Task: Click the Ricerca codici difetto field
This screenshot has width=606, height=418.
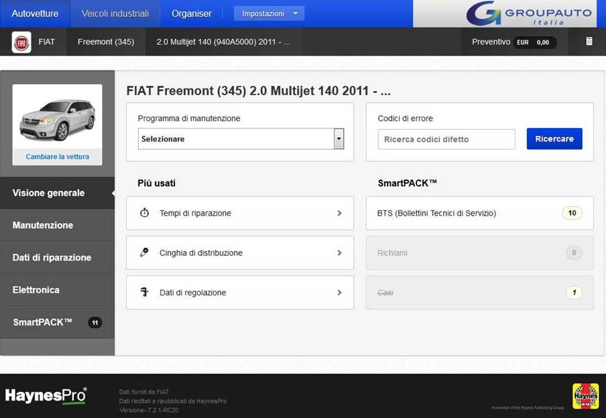Action: 446,139
